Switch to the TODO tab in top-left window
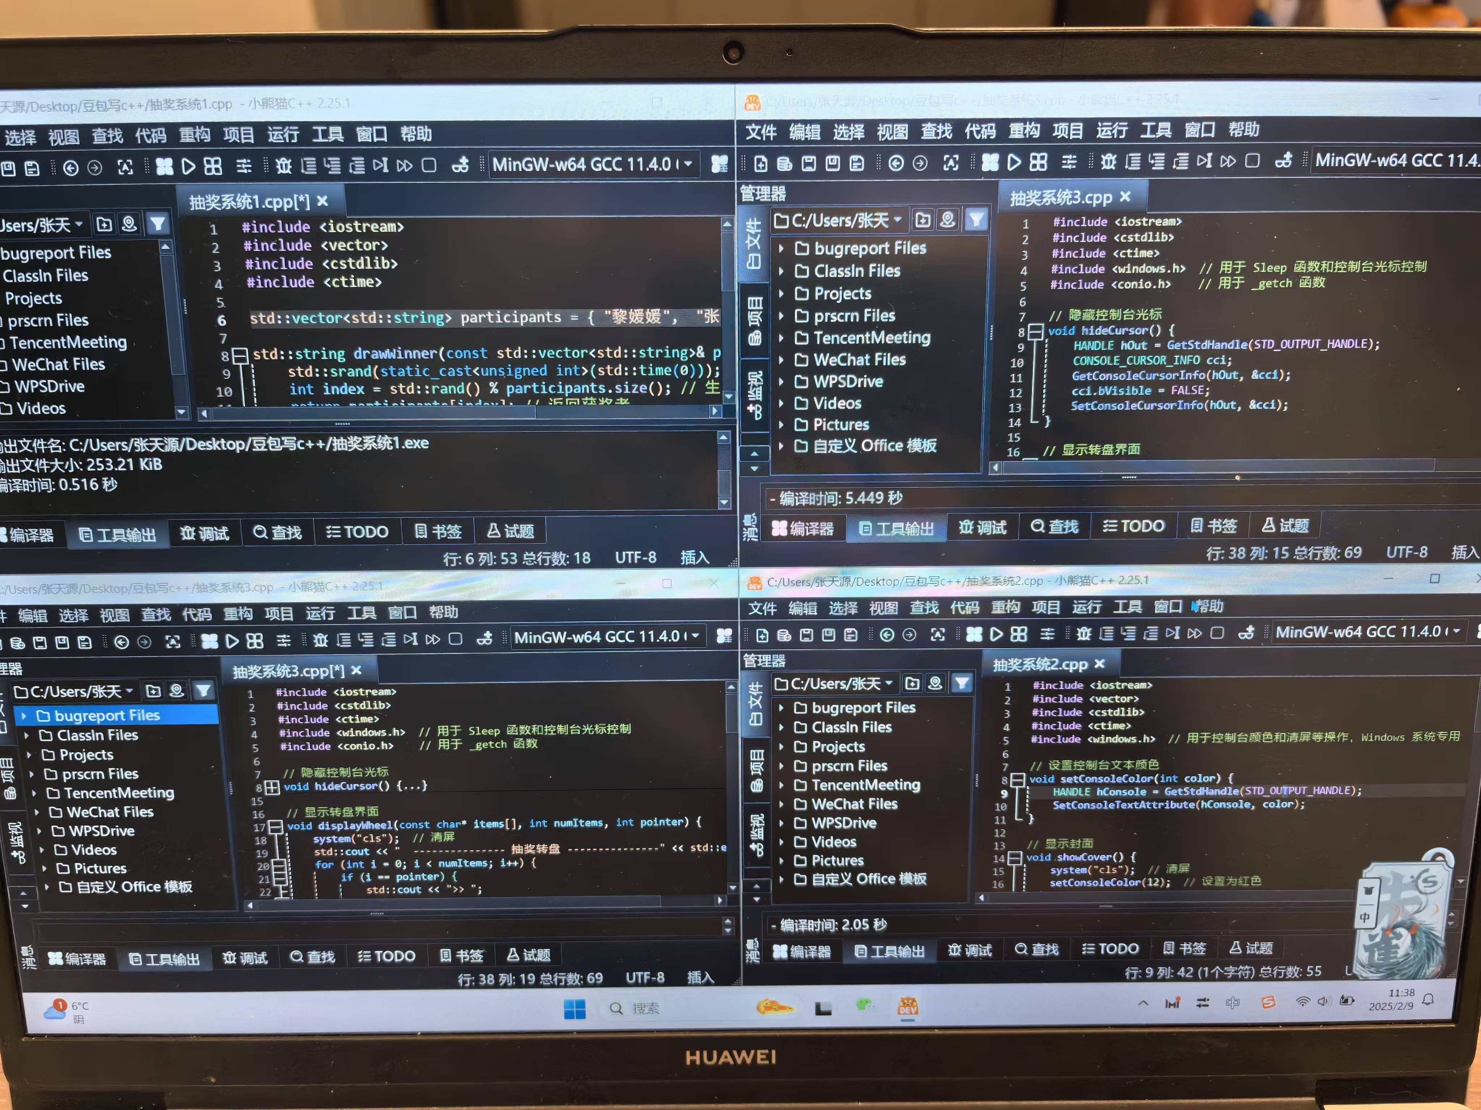 tap(358, 532)
